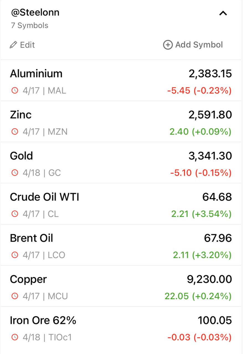Click the pencil Edit icon
Viewport: 243px width, 354px height.
point(13,45)
